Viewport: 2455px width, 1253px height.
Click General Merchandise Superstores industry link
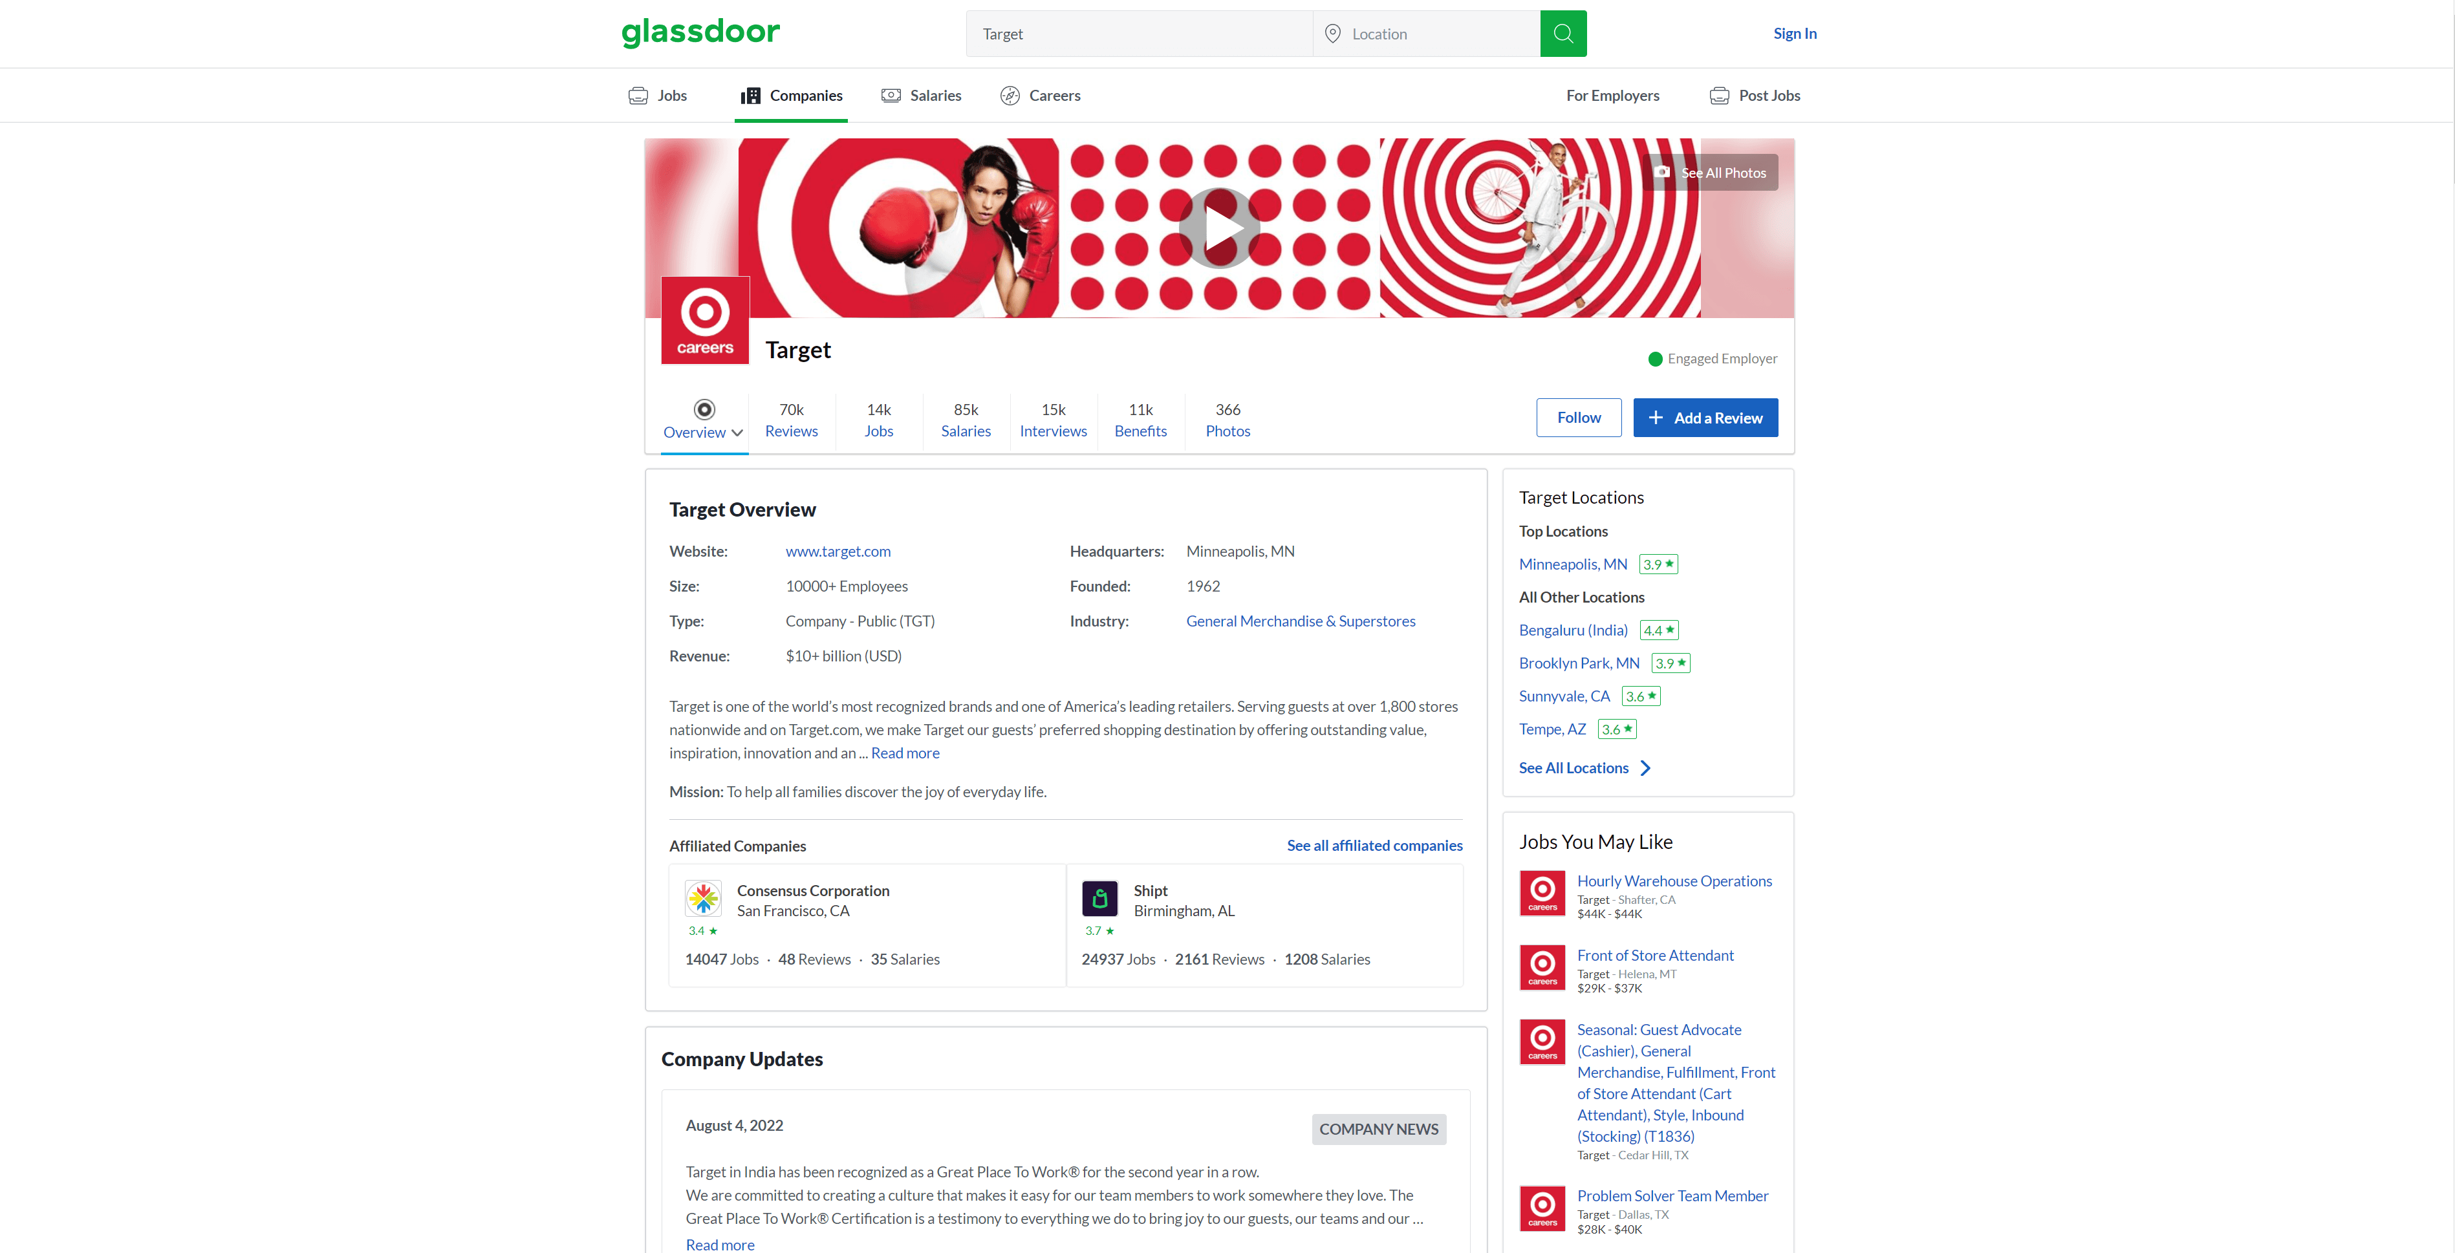pos(1299,620)
